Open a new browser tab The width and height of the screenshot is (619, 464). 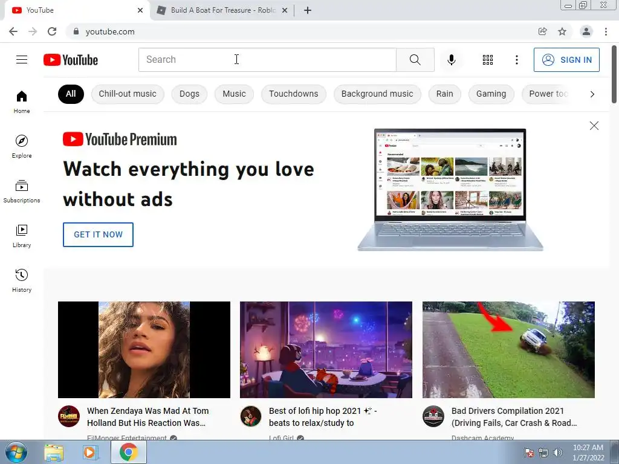coord(308,10)
